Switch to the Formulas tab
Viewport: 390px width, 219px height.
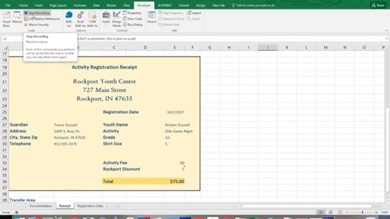pos(80,5)
